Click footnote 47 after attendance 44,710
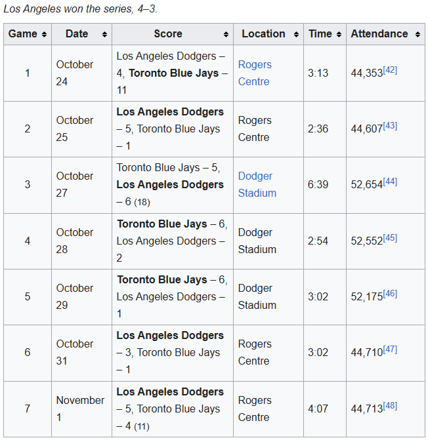Image resolution: width=428 pixels, height=440 pixels. click(x=390, y=349)
